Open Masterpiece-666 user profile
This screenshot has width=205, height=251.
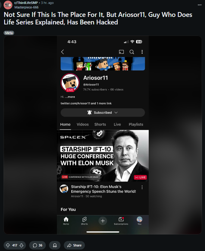pyautogui.click(x=26, y=7)
